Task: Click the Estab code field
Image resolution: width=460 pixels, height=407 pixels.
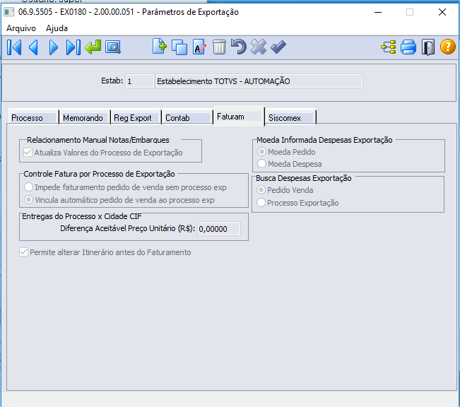Action: coord(140,81)
